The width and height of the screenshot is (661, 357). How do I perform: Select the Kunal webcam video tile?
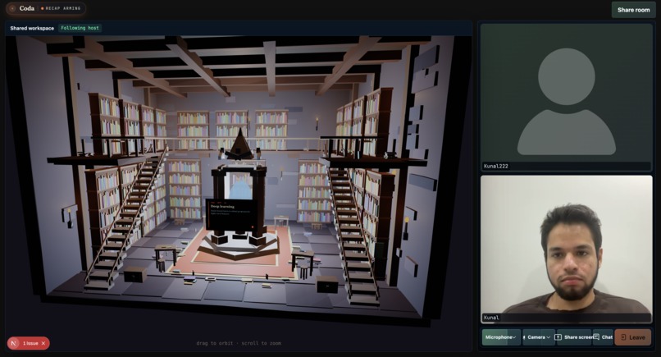point(566,249)
